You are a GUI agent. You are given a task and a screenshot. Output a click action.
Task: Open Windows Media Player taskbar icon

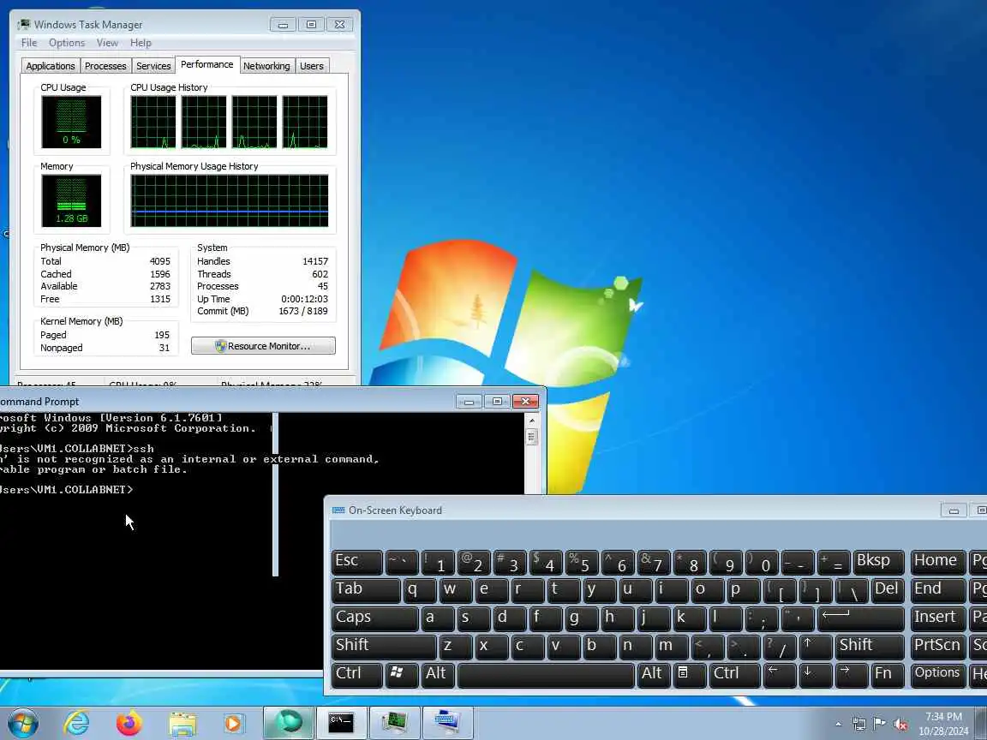pyautogui.click(x=234, y=724)
